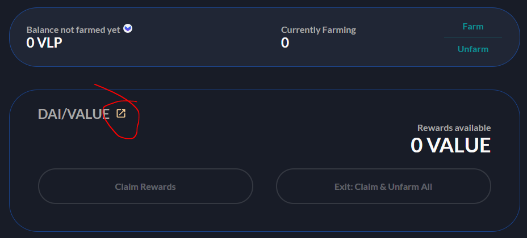The height and width of the screenshot is (238, 527).
Task: Click the chevron icon beside Balance not farmed yet
Action: coord(128,28)
